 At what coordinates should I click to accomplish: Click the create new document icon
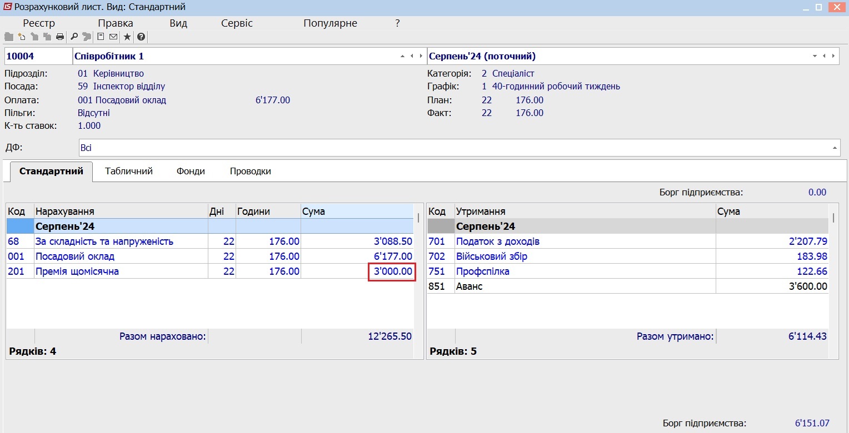(x=22, y=37)
